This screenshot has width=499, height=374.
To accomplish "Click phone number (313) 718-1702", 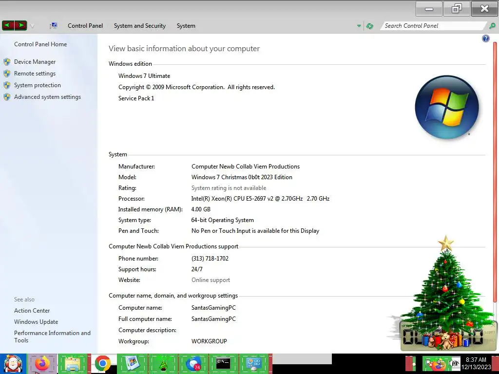I will click(210, 259).
